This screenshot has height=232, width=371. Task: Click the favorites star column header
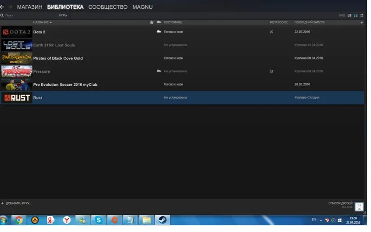click(152, 22)
